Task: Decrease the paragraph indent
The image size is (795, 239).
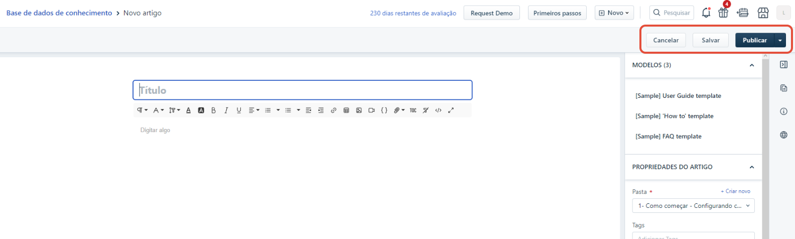Action: click(x=308, y=110)
